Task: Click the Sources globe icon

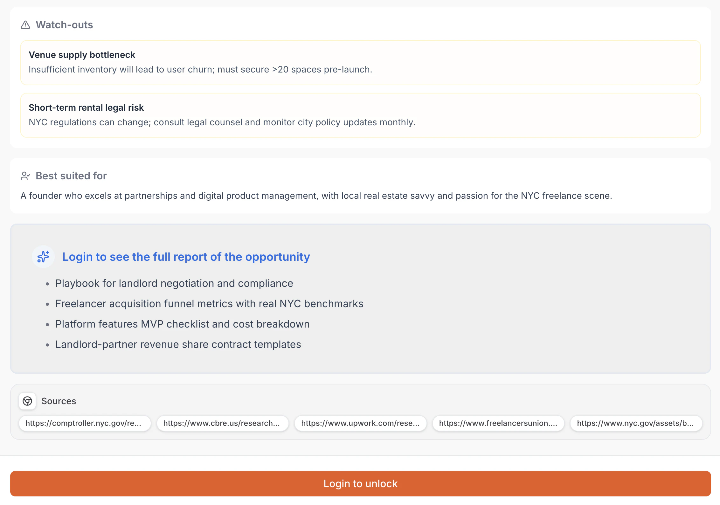Action: pos(27,401)
